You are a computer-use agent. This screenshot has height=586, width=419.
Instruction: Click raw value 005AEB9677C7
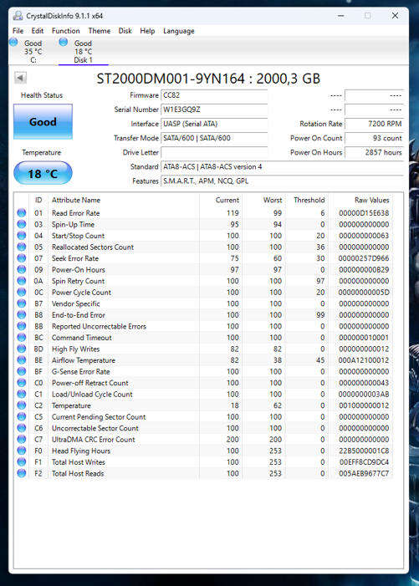(364, 473)
